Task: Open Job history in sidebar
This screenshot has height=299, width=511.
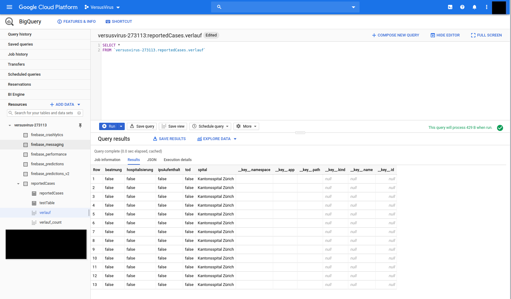Action: point(45,54)
